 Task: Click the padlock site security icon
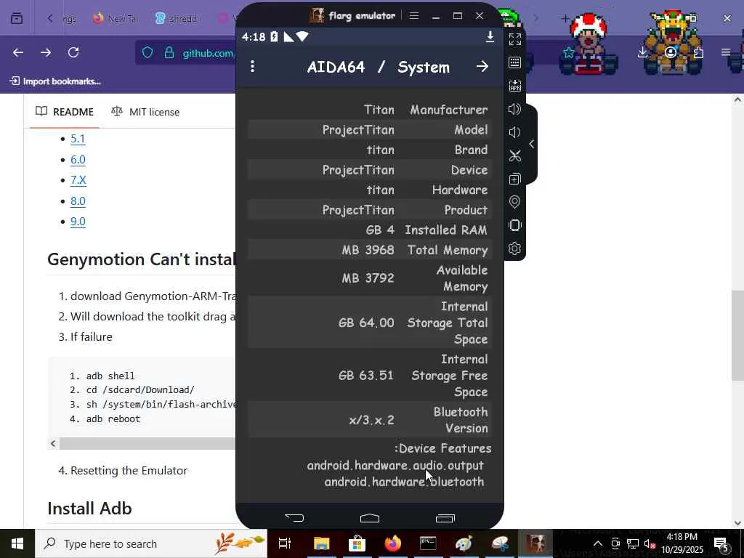click(x=169, y=52)
